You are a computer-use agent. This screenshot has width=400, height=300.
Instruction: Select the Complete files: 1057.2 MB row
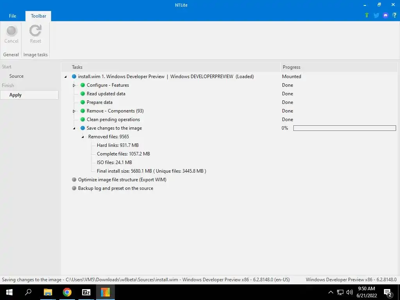click(123, 154)
